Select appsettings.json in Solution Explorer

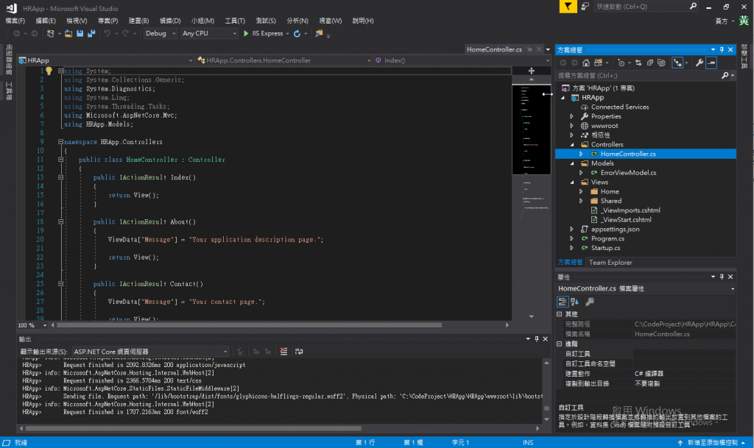click(x=615, y=230)
